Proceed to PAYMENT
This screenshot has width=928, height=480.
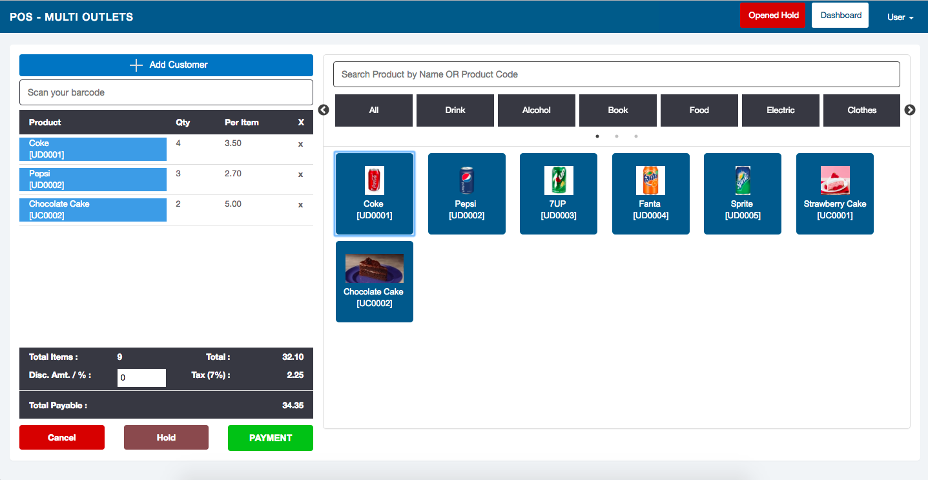point(271,438)
